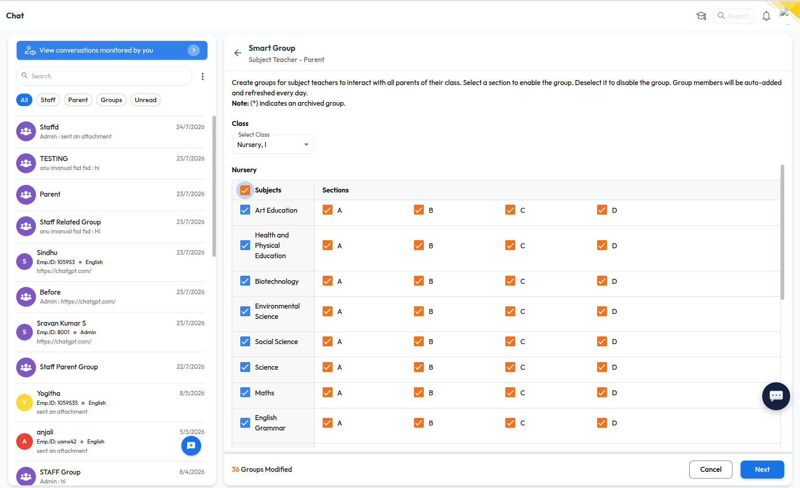
Task: Click the Staffd group avatar
Action: [26, 131]
